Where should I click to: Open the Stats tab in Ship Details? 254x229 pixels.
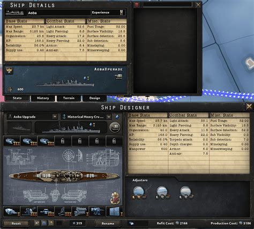pyautogui.click(x=17, y=98)
